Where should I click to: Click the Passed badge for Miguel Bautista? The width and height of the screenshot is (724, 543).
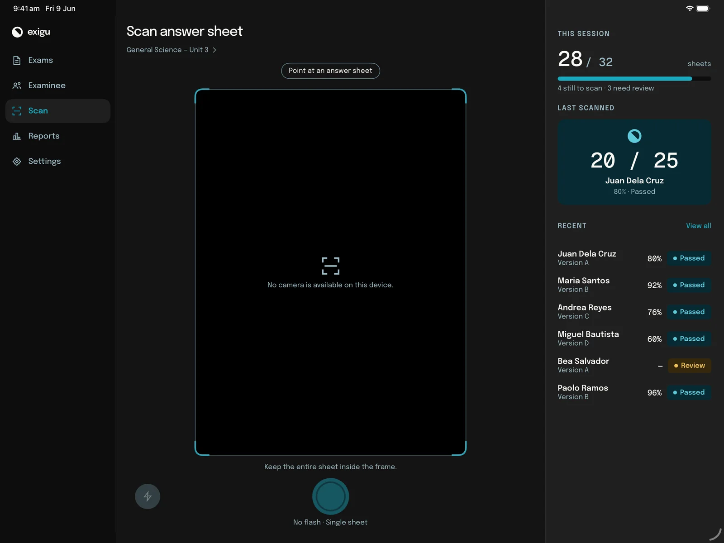pos(689,339)
